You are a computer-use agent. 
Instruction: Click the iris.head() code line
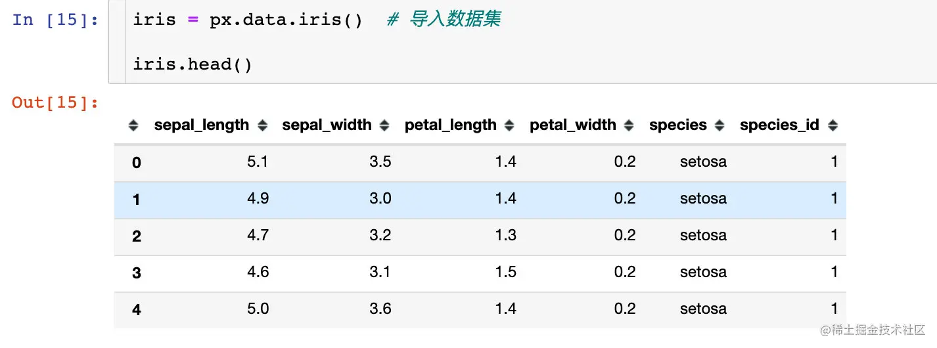pyautogui.click(x=193, y=64)
